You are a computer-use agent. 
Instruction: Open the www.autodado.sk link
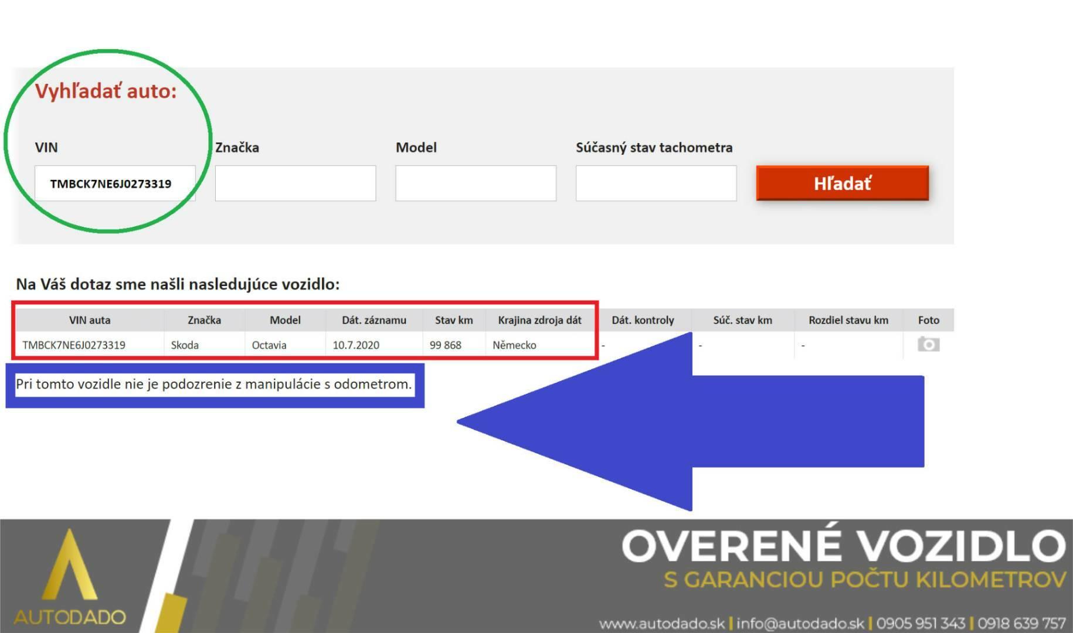click(x=662, y=623)
